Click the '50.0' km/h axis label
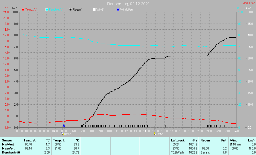The width and height of the screenshot is (256, 155). pyautogui.click(x=250, y=12)
